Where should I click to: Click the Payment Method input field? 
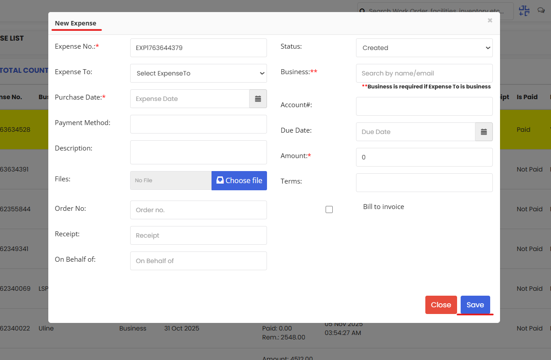[199, 124]
